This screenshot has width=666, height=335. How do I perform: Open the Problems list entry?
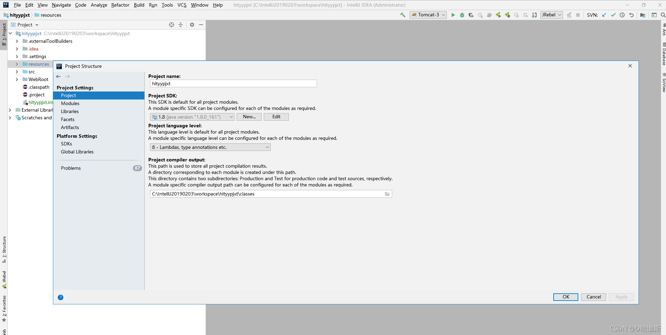pos(99,168)
